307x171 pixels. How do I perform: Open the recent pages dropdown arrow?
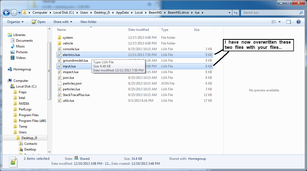(20, 13)
